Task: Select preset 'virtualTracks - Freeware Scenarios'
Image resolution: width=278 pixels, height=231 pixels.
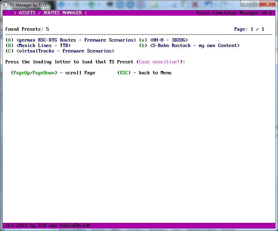Action: coord(65,51)
